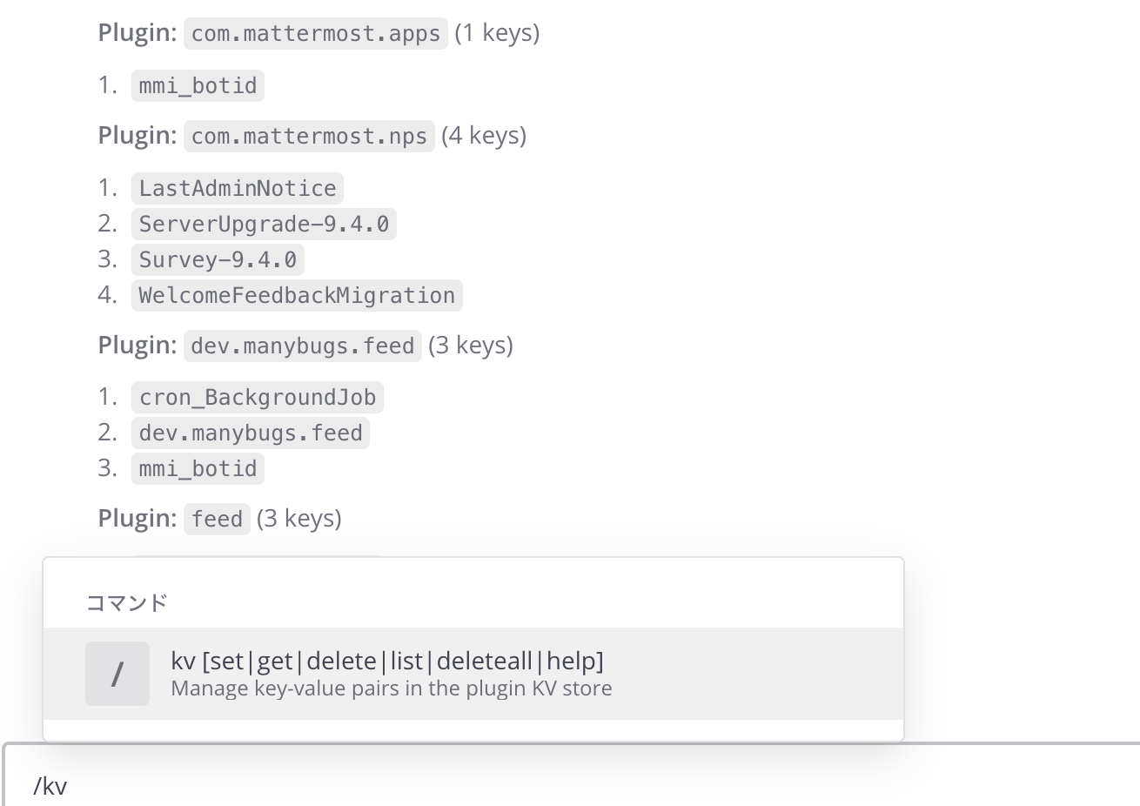Click the /kv message input field
The image size is (1140, 806).
pyautogui.click(x=522, y=786)
